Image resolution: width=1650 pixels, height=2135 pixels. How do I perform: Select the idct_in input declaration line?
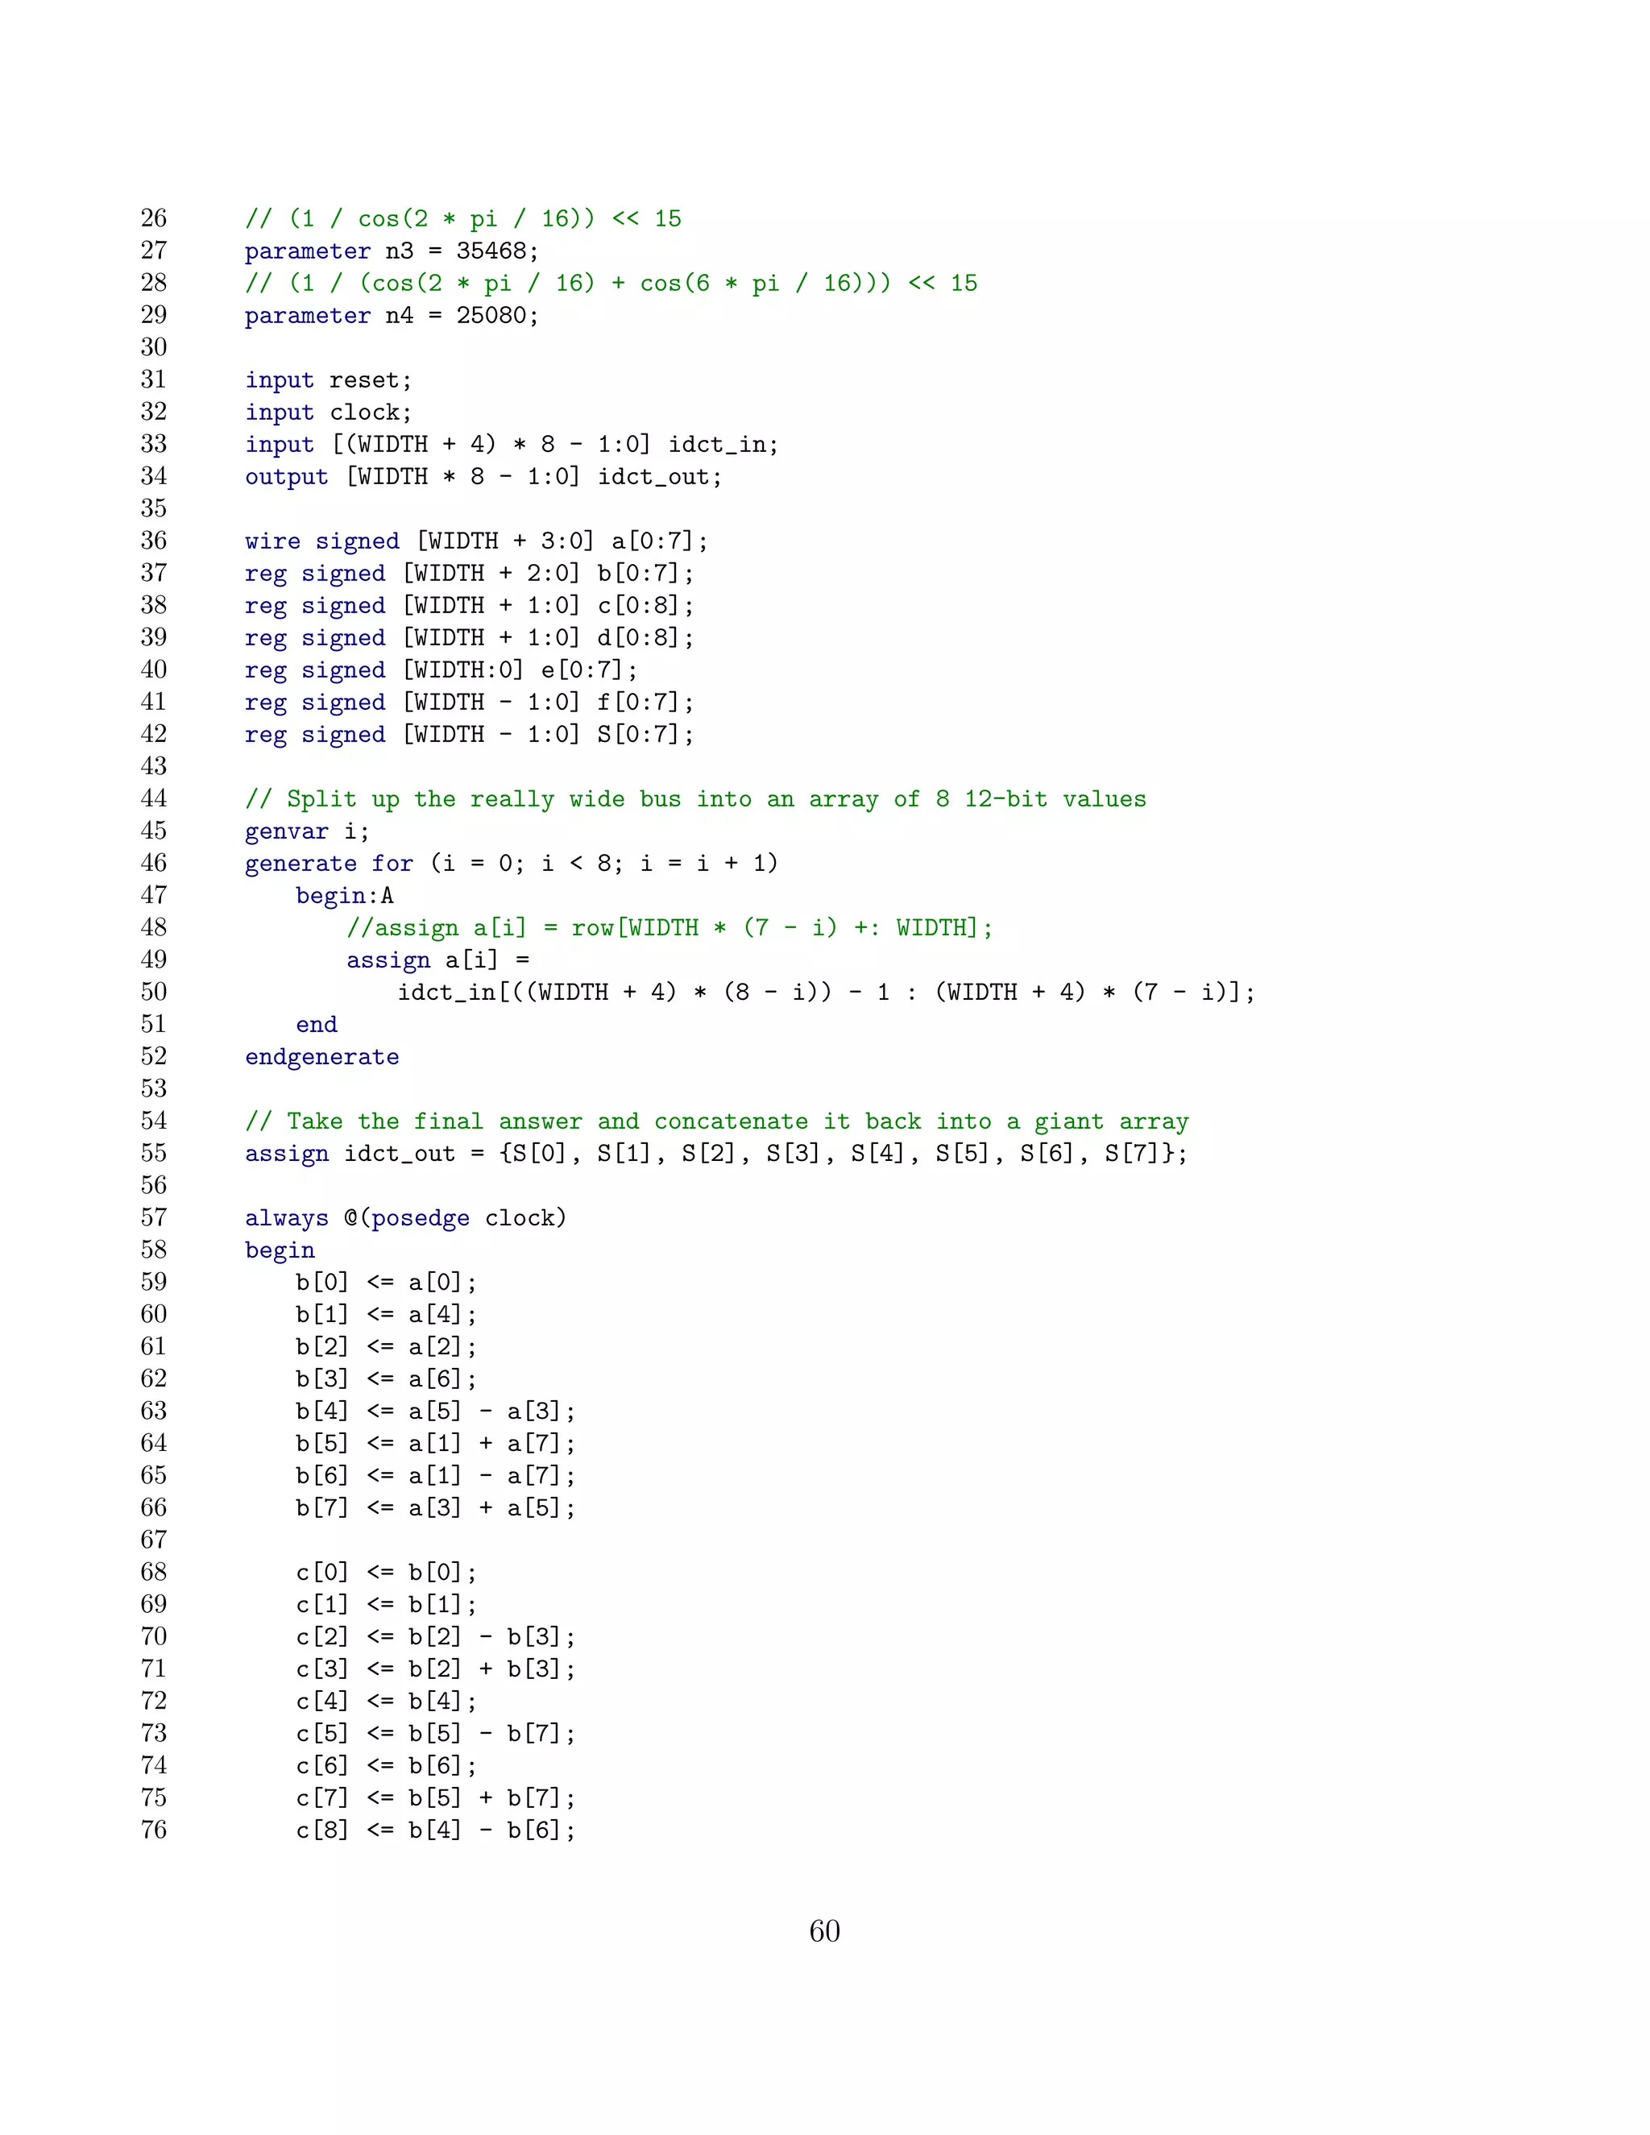click(x=512, y=445)
